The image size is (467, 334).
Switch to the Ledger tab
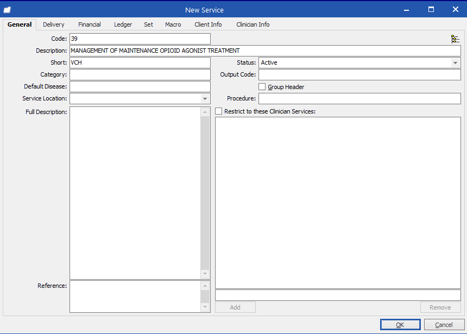pos(123,24)
